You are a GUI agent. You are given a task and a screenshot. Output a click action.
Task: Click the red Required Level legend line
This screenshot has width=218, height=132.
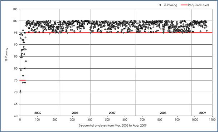(x=184, y=5)
